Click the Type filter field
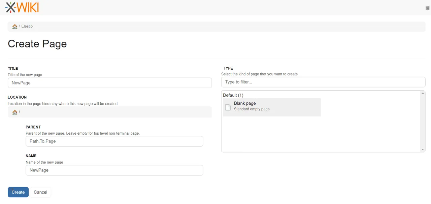431x204 pixels. point(323,82)
